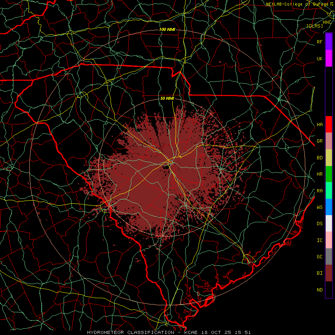Click the RA light green legend swatch
Viewport: 335px width, 335px height.
pyautogui.click(x=329, y=191)
